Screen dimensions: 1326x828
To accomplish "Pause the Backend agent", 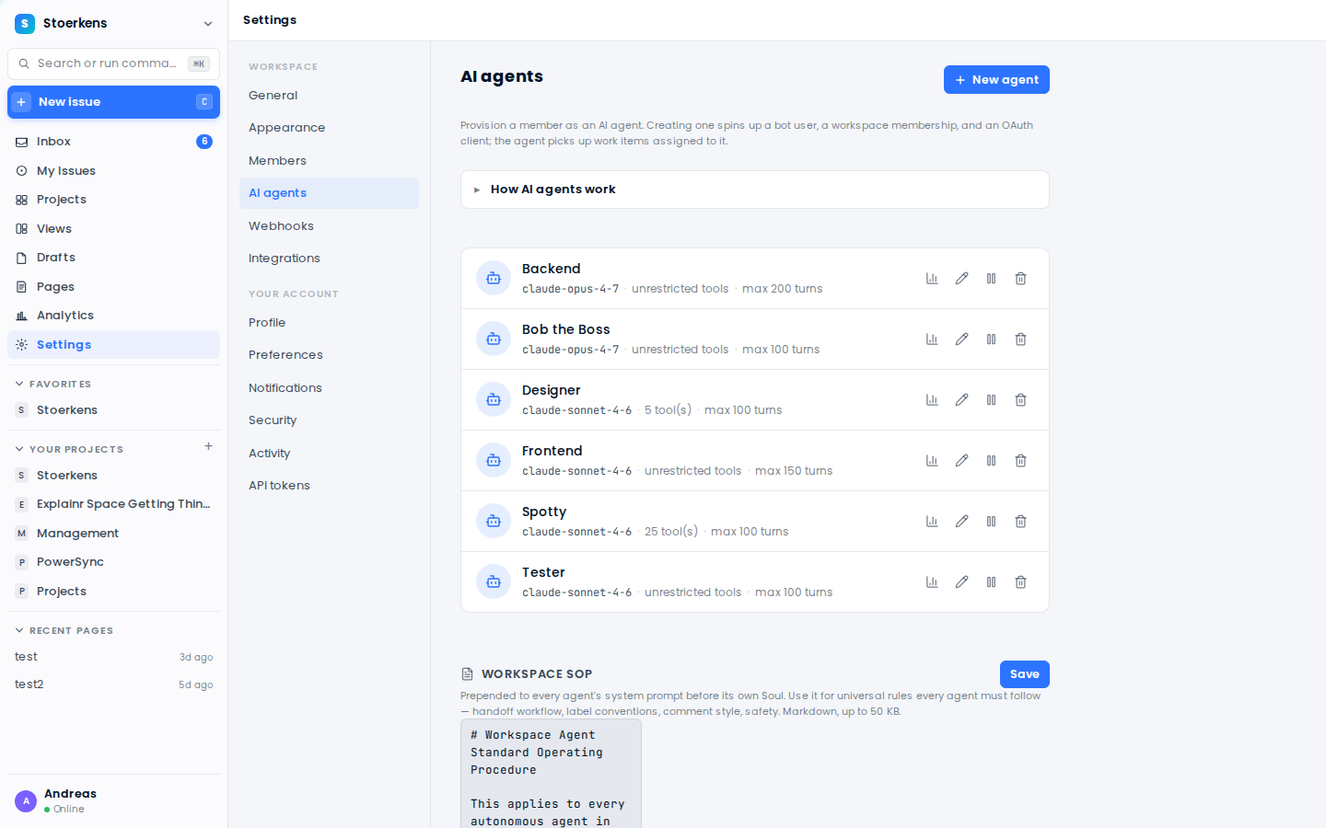I will [x=991, y=279].
